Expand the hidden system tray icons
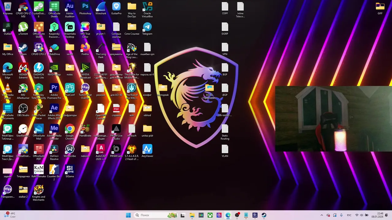The image size is (392, 220). (322, 215)
